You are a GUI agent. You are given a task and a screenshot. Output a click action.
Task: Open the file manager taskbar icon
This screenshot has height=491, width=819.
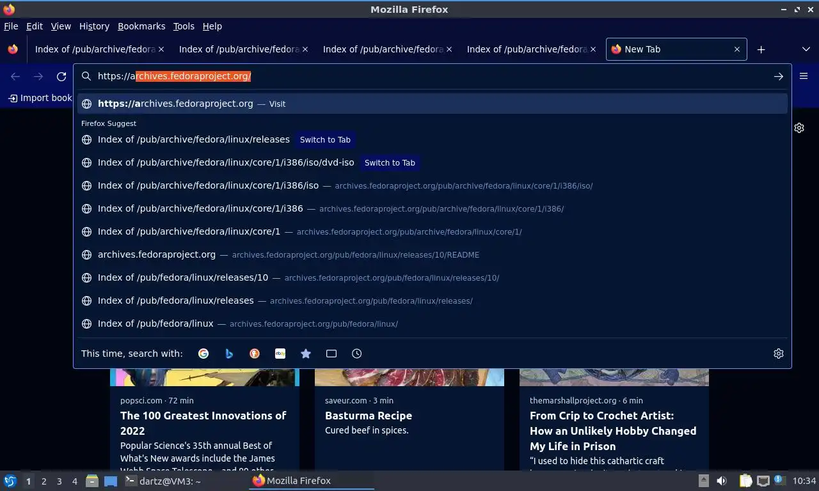point(92,481)
